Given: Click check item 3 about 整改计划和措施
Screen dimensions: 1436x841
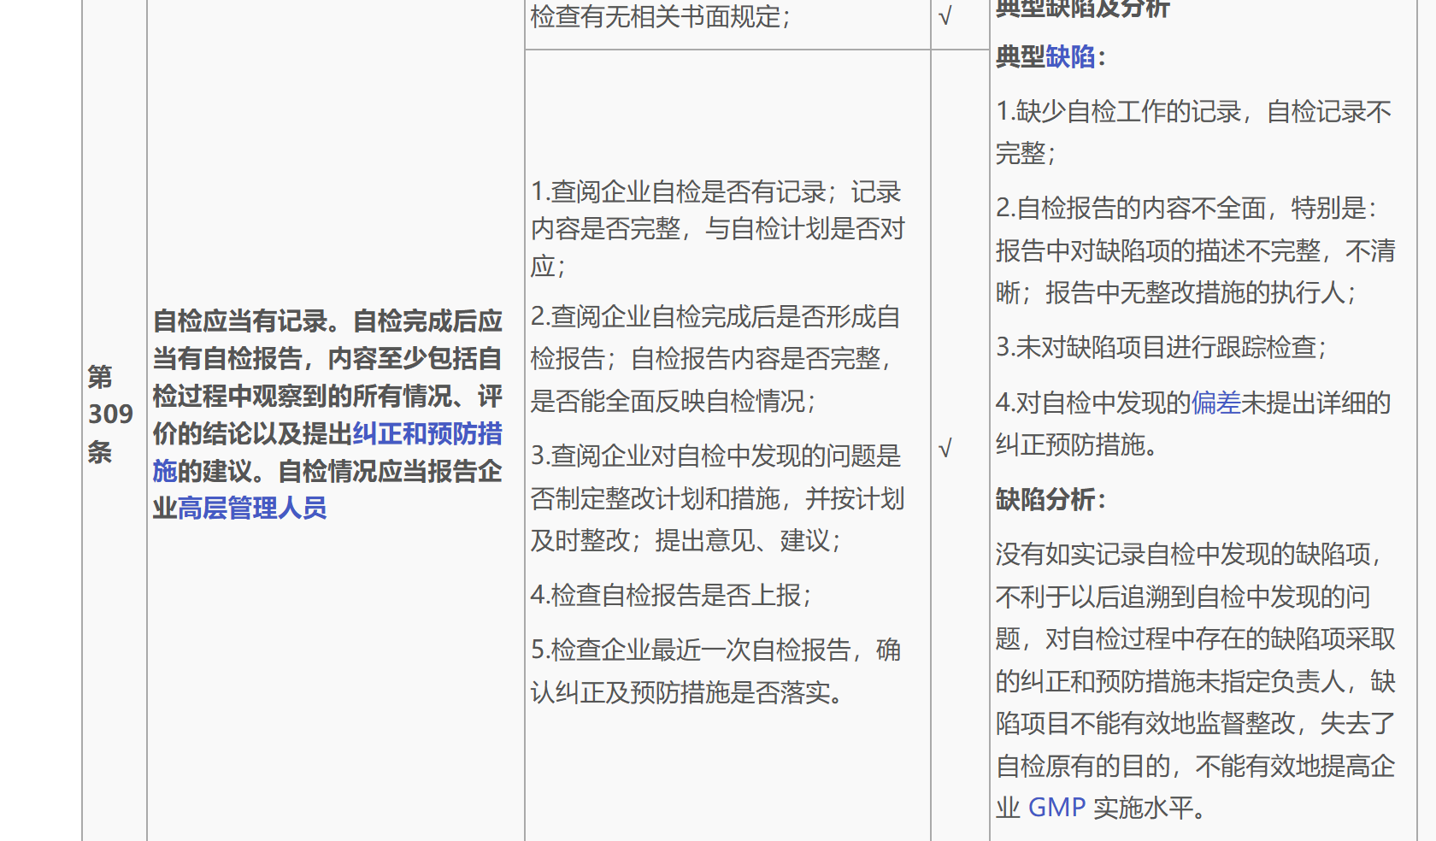Looking at the screenshot, I should [717, 498].
